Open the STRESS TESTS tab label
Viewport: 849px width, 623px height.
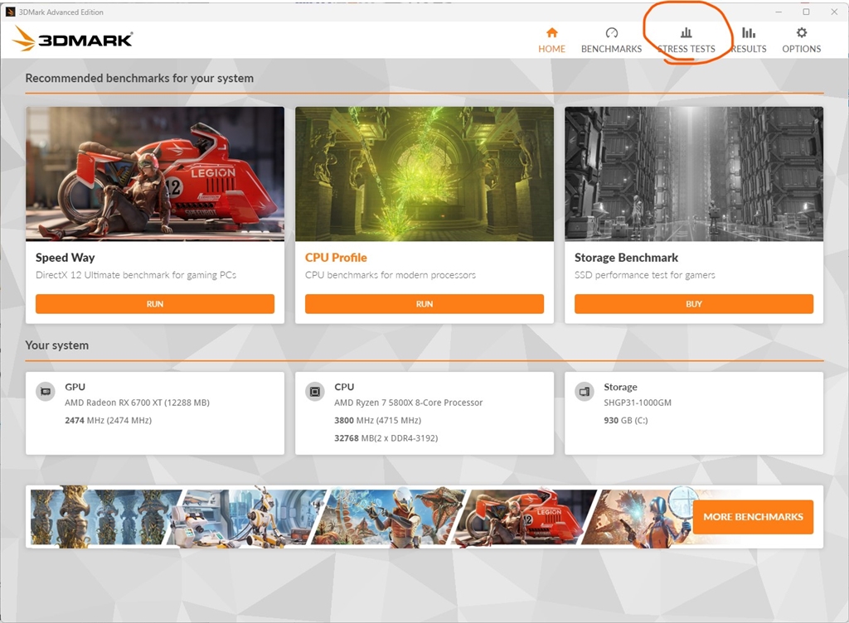[686, 49]
